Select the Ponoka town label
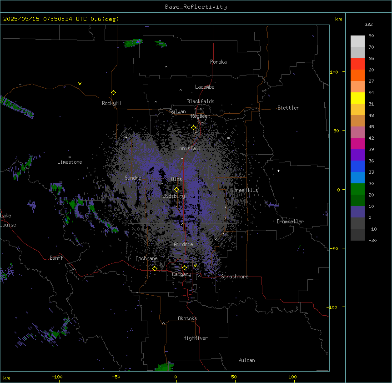The image size is (392, 383). (218, 62)
